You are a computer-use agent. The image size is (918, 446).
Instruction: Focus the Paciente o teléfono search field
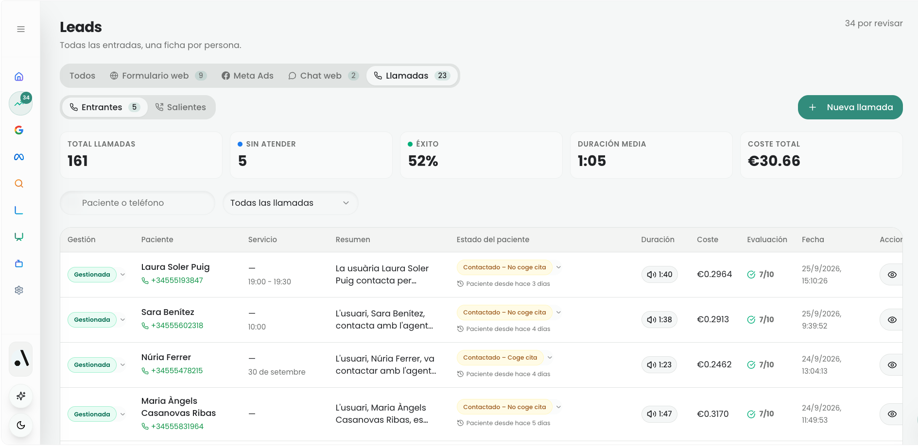138,203
